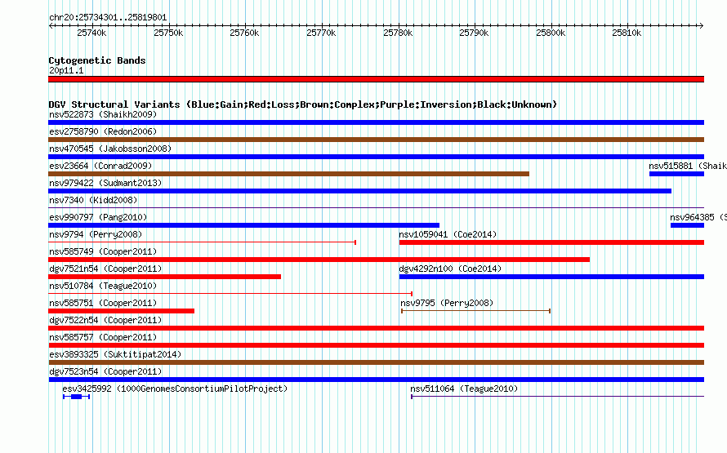Screen dimensions: 727x453
Task: Open the esv2758790 (Redon2006) label
Action: pyautogui.click(x=103, y=131)
